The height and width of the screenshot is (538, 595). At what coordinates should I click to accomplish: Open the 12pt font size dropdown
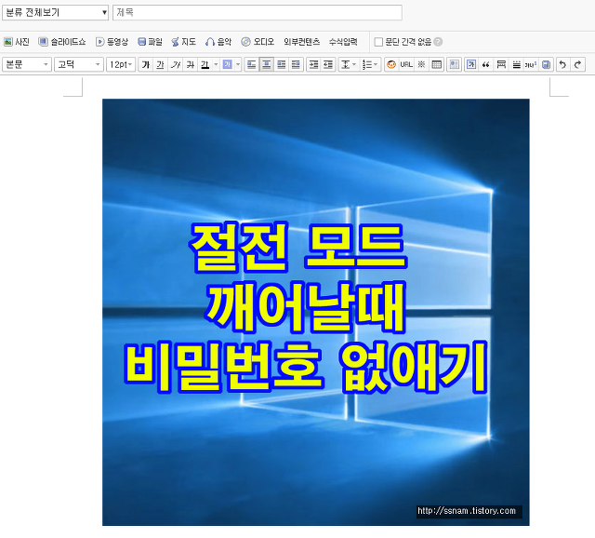[x=121, y=64]
